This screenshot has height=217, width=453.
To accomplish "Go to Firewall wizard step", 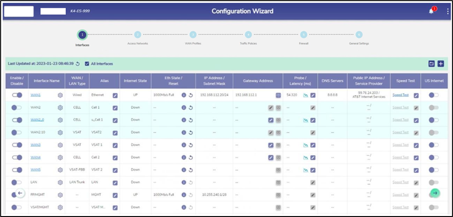I will 303,35.
